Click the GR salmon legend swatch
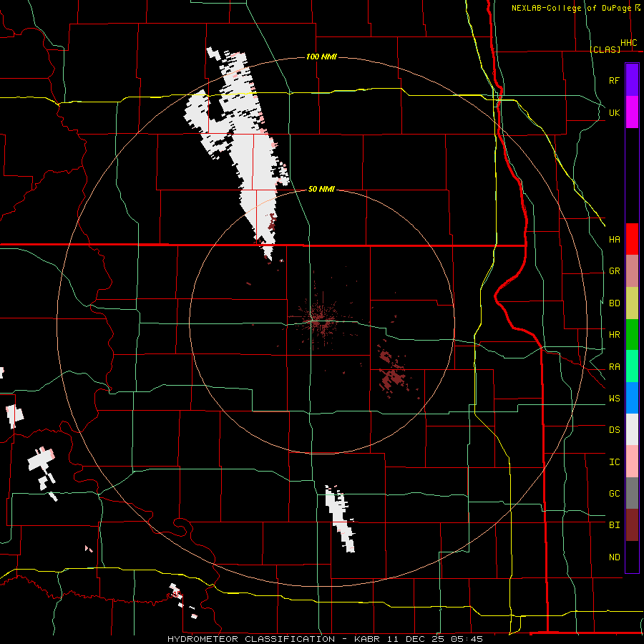 tap(632, 270)
